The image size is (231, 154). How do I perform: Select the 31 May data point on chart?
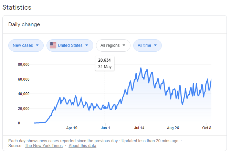pos(105,108)
